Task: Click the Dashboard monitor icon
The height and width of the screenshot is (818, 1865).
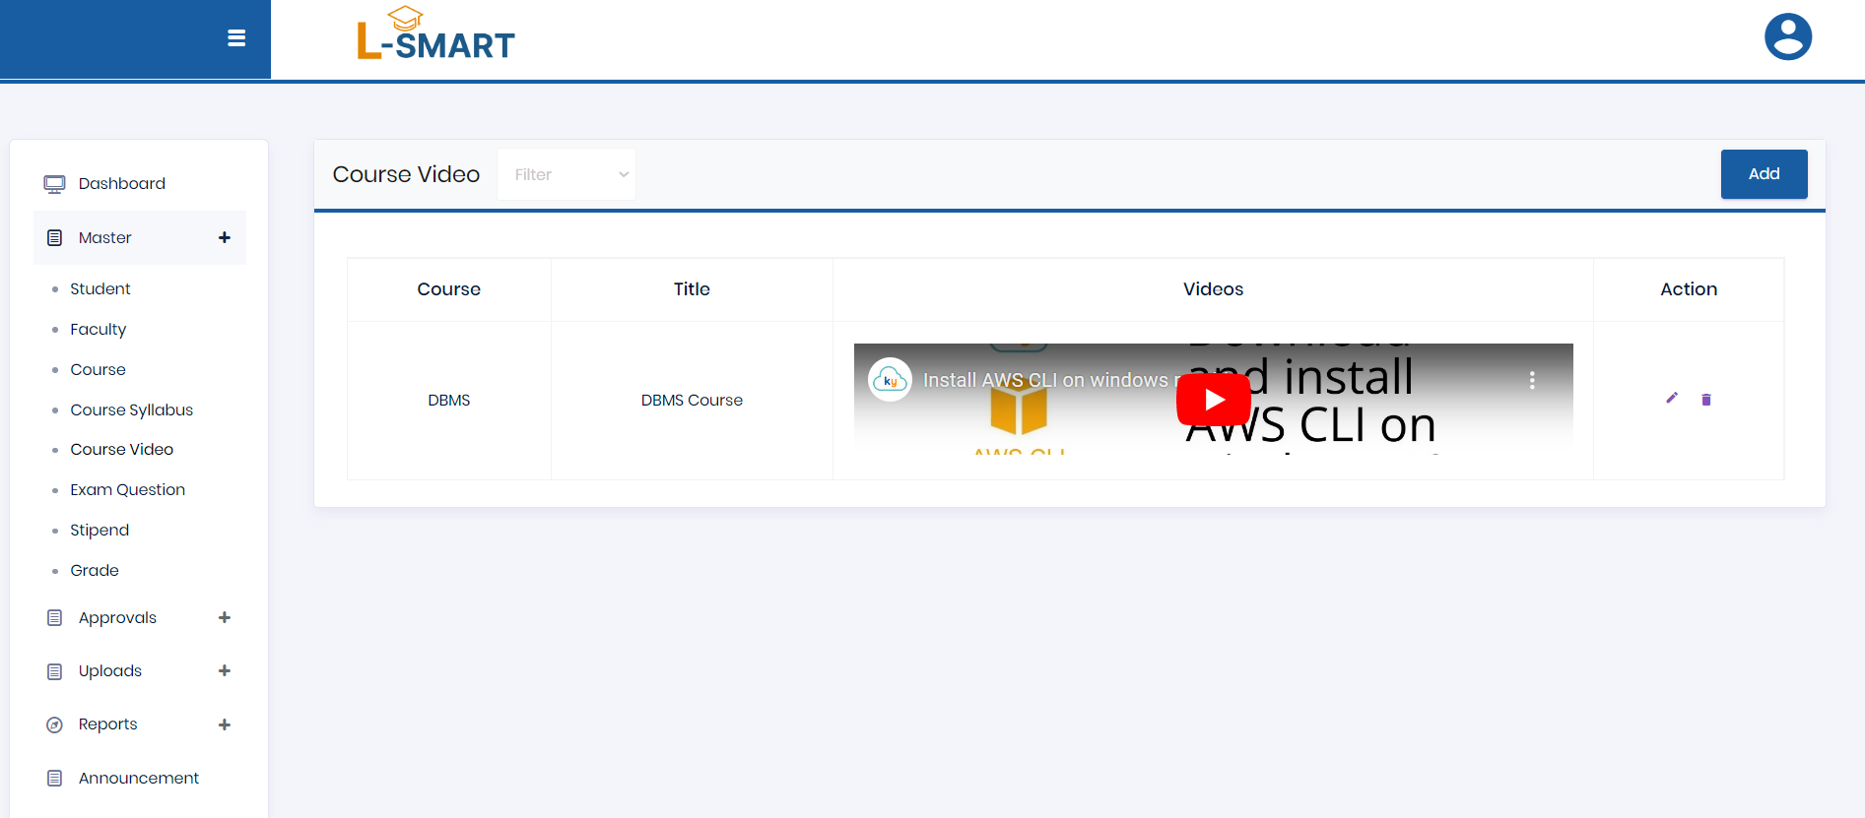Action: [54, 184]
